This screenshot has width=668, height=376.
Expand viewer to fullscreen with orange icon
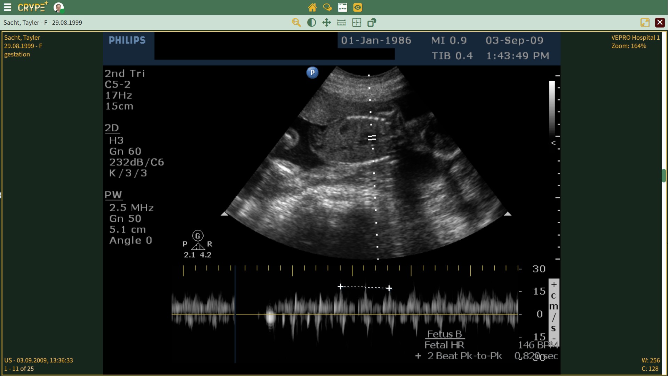645,23
